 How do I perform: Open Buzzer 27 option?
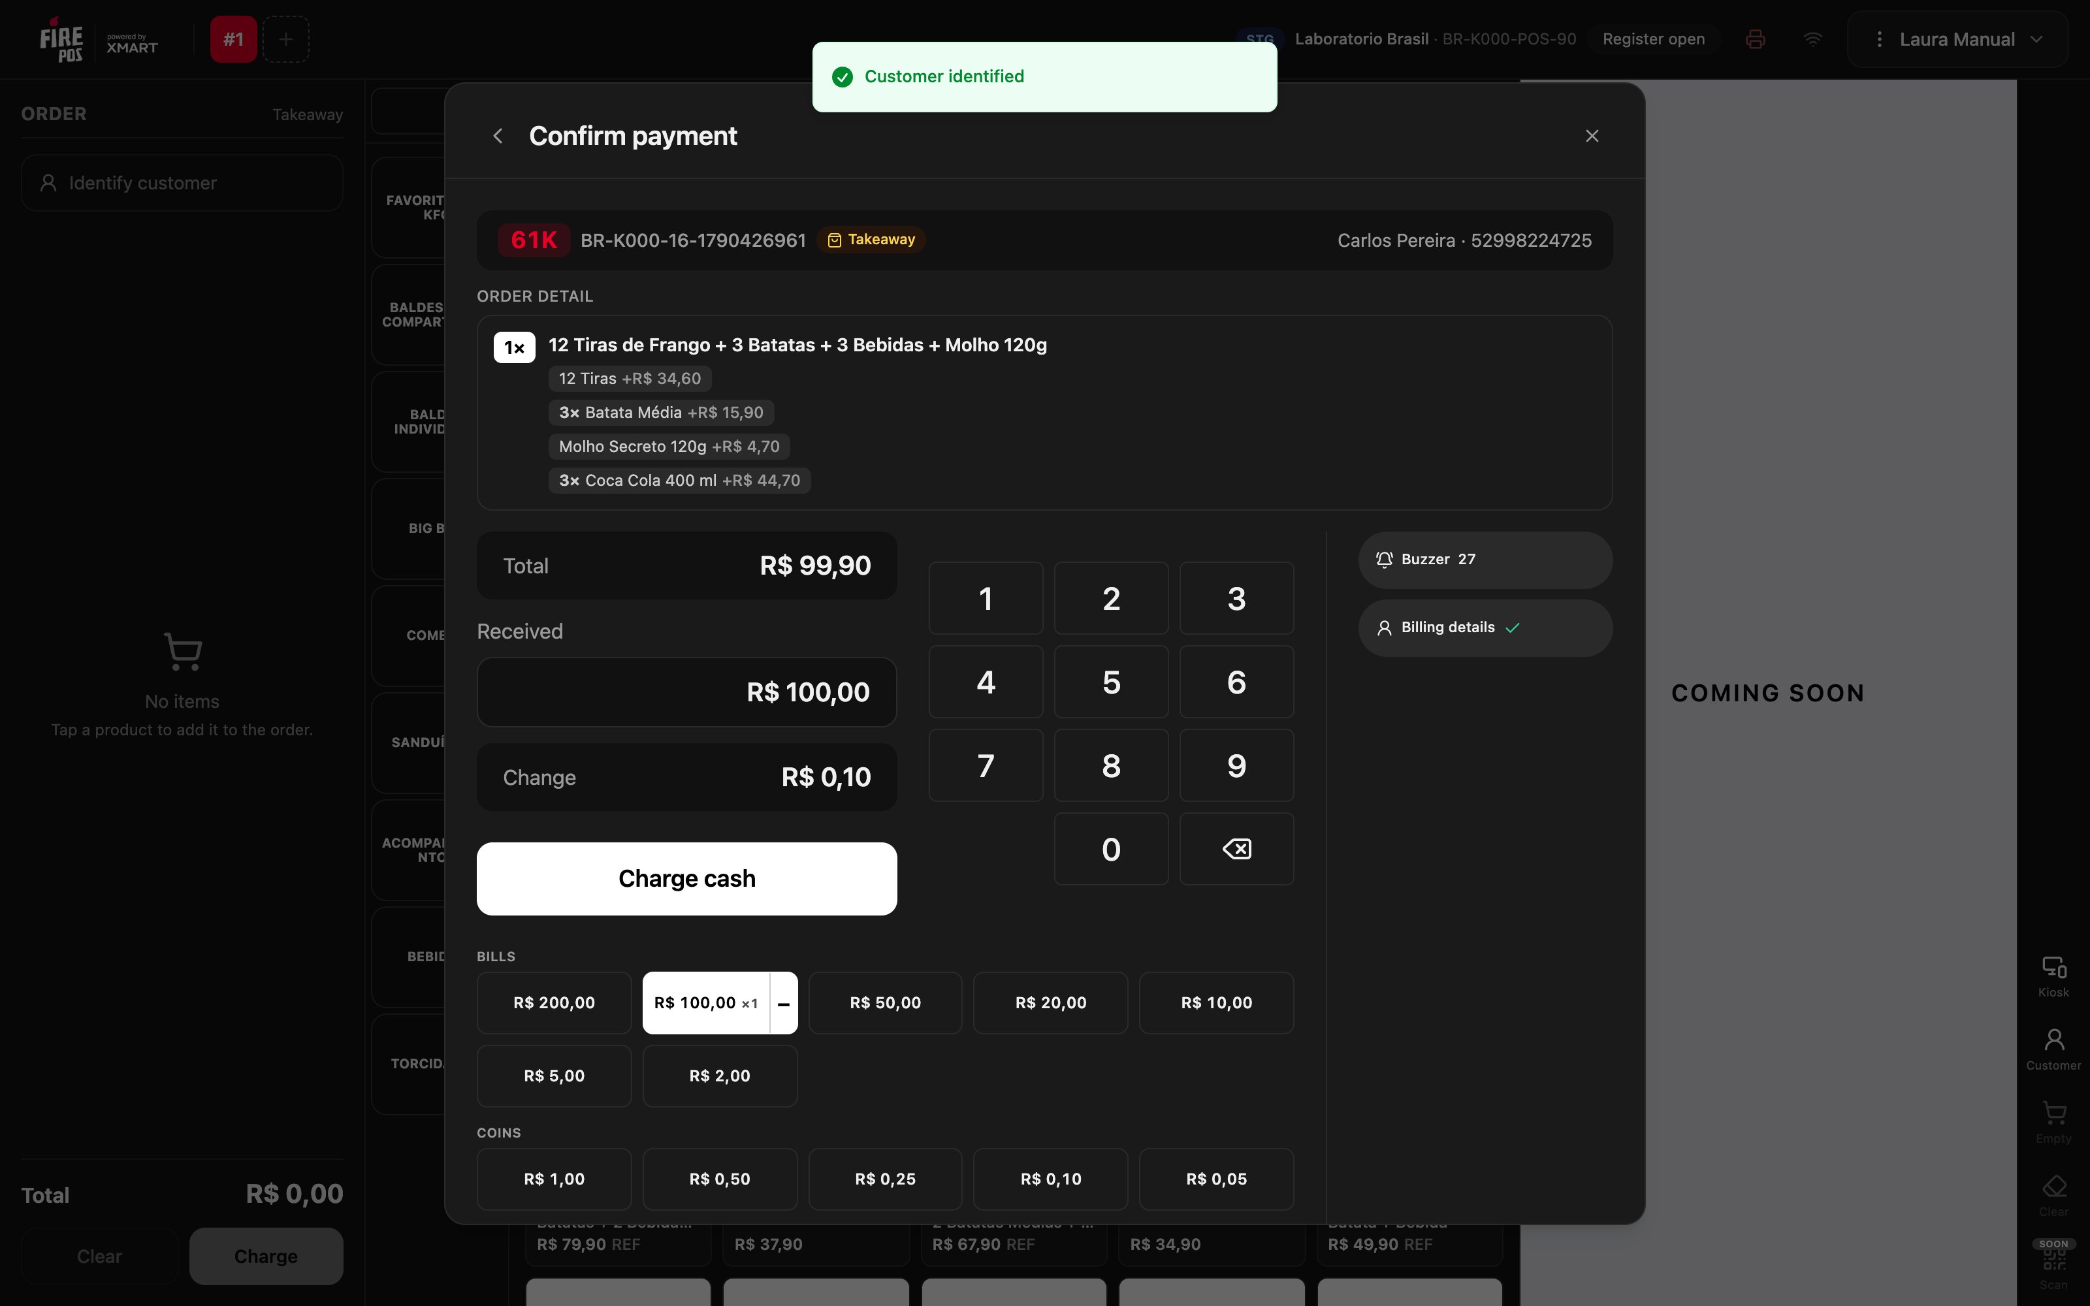tap(1485, 560)
